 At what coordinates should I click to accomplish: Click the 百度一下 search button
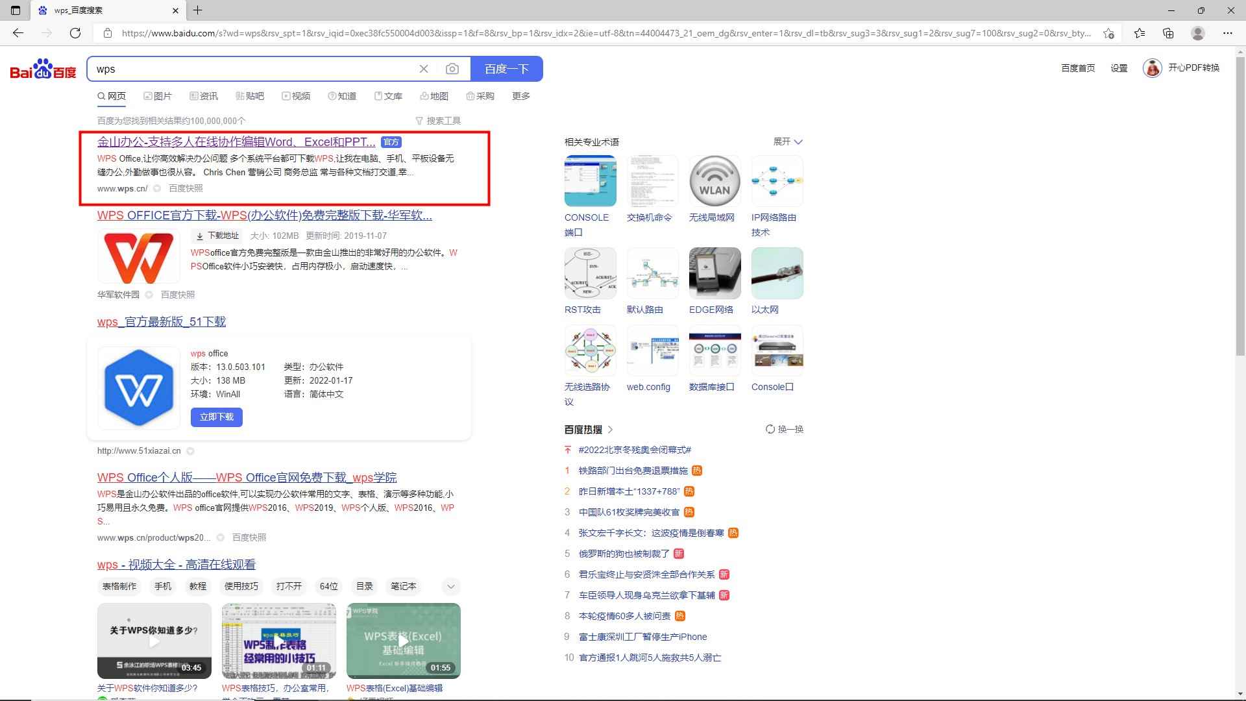click(506, 68)
